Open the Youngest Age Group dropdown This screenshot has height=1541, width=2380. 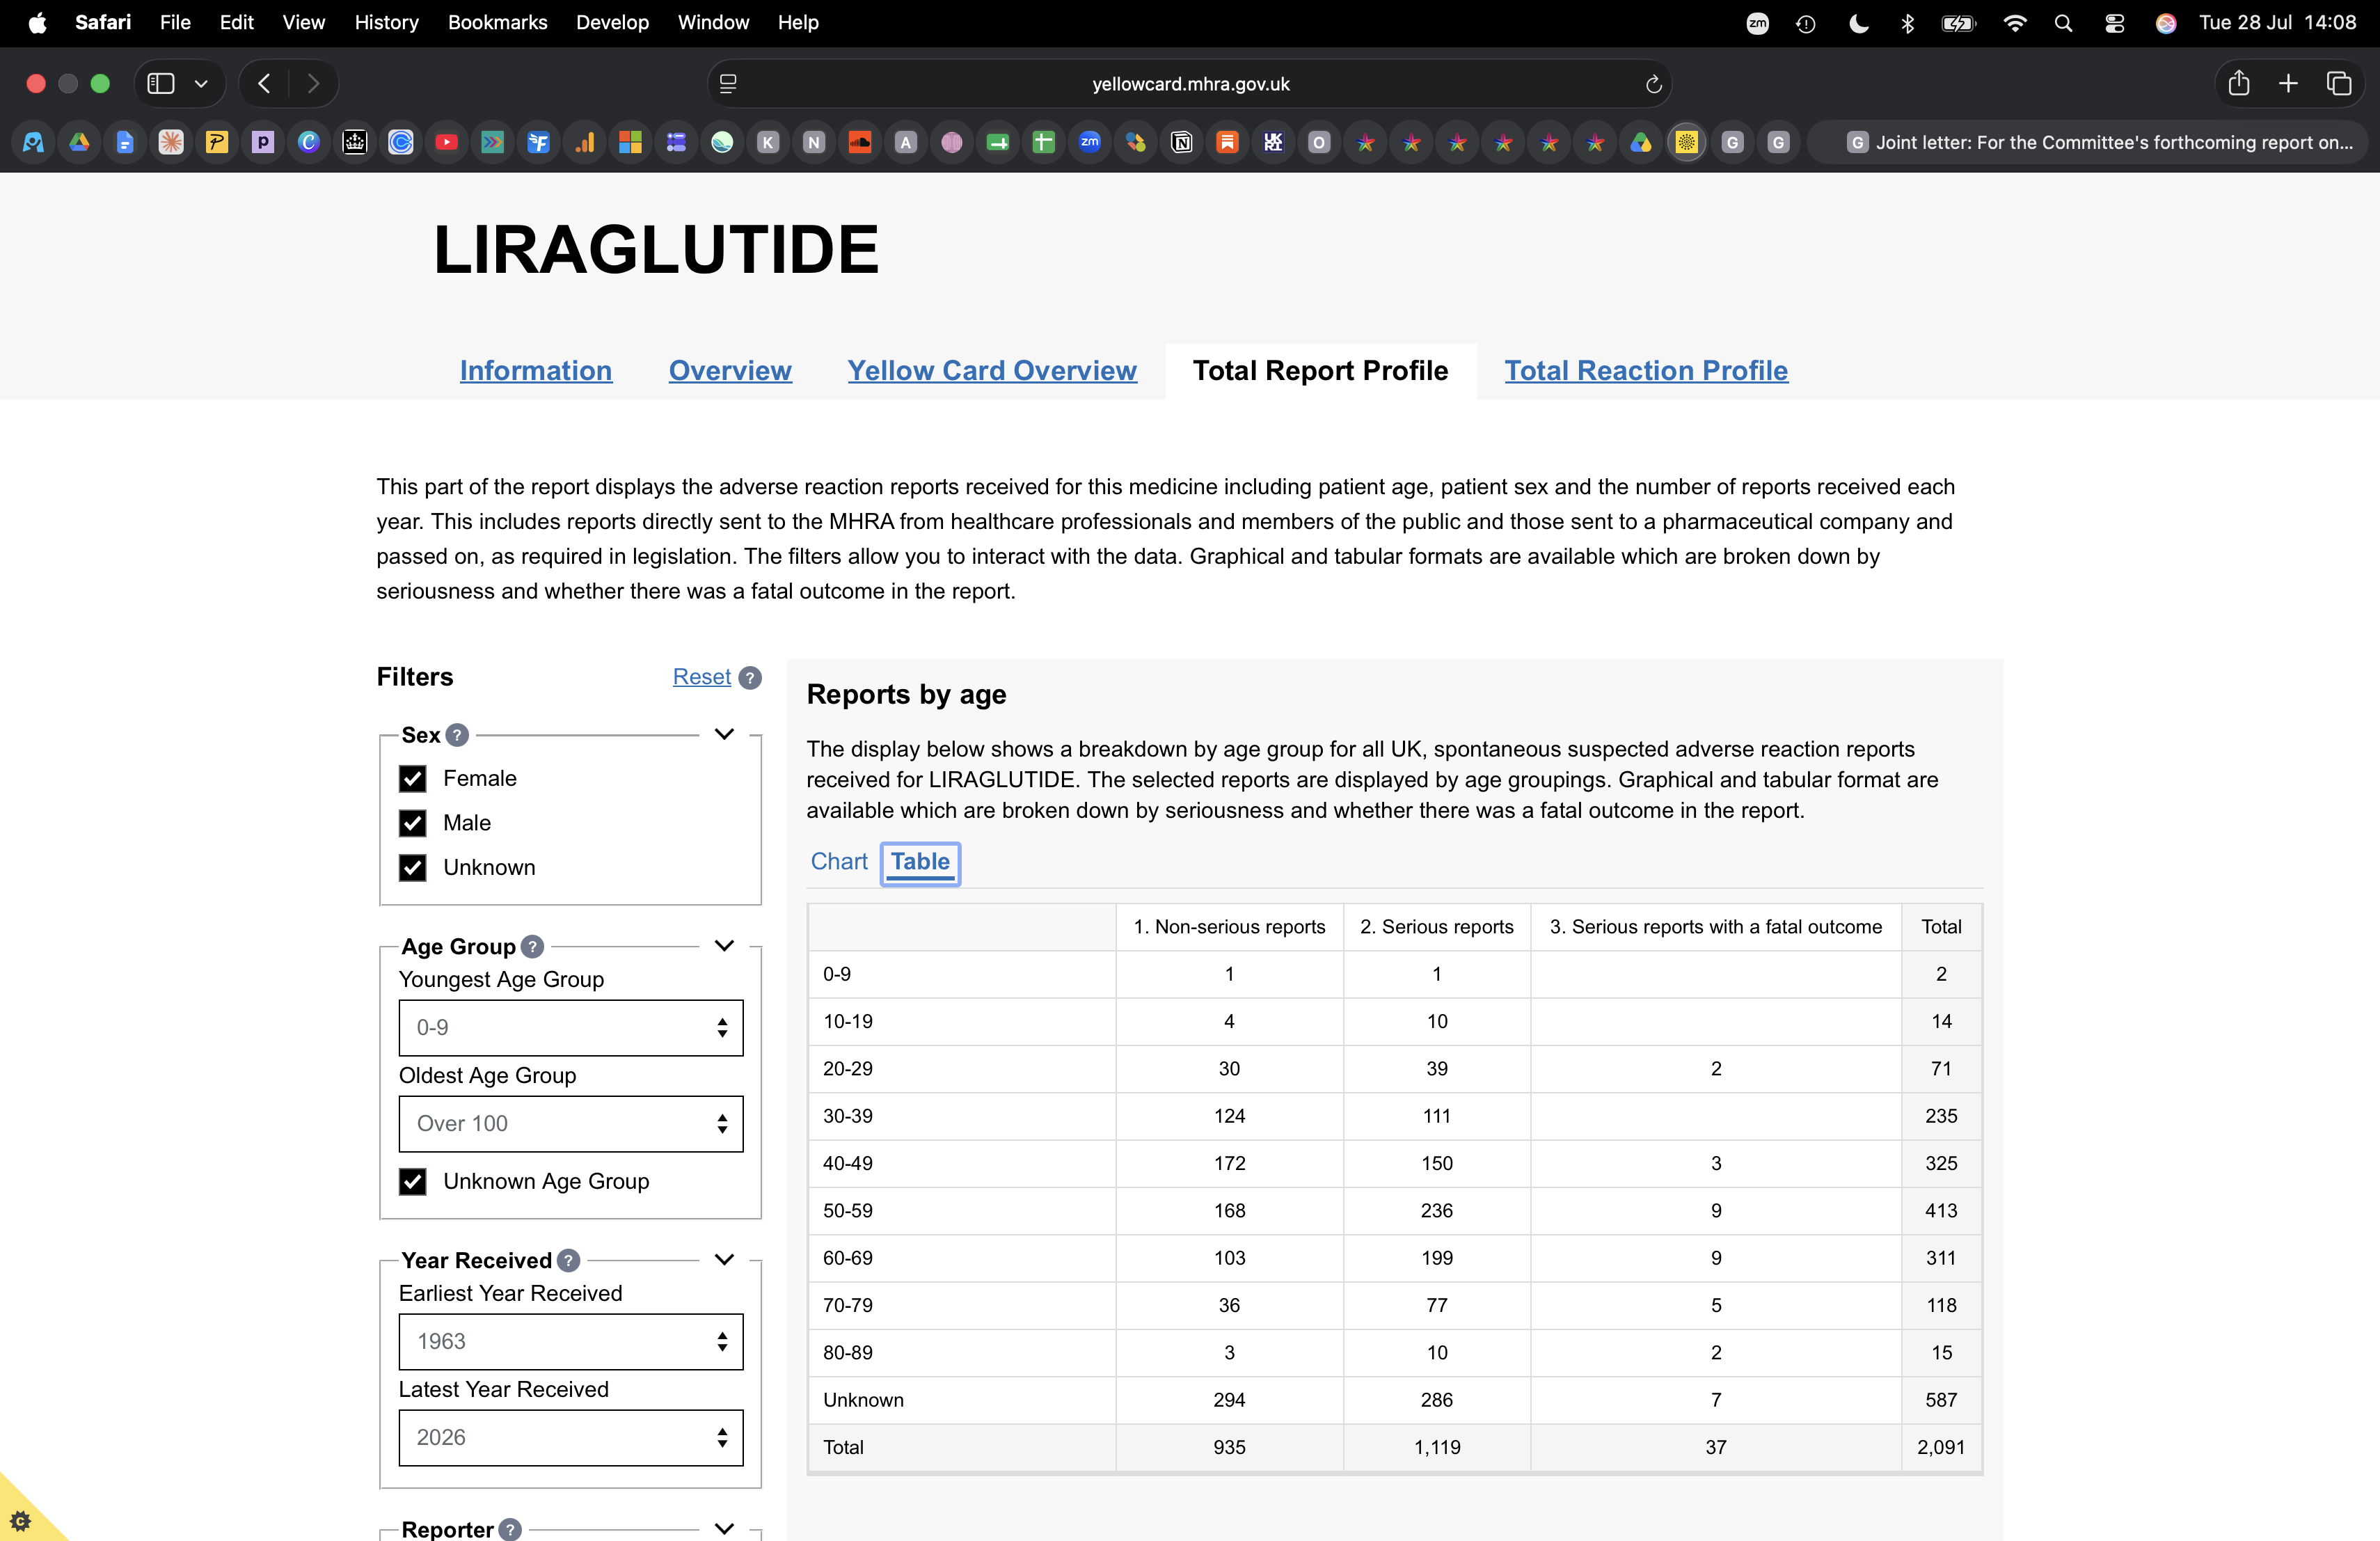click(x=571, y=1027)
